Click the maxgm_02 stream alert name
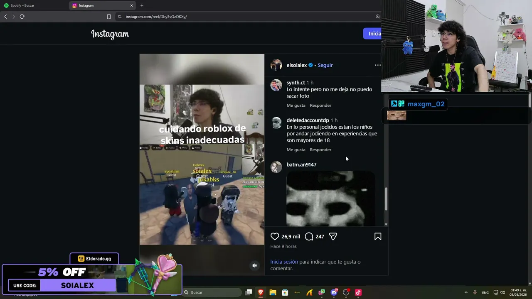 click(x=426, y=104)
